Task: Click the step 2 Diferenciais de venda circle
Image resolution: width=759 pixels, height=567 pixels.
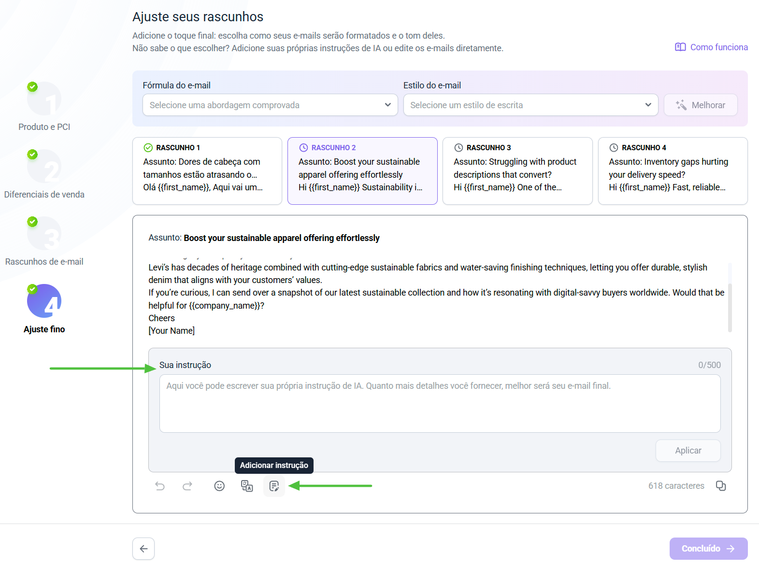Action: tap(44, 166)
